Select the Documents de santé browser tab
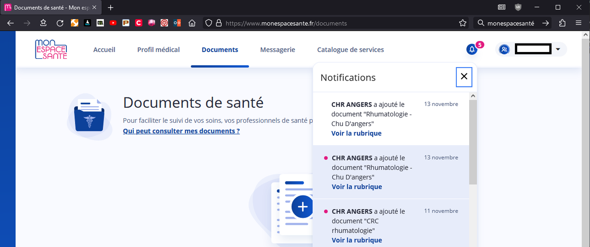The image size is (590, 247). click(x=51, y=8)
